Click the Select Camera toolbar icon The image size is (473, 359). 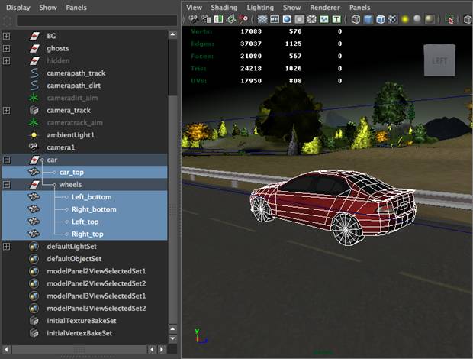[193, 19]
